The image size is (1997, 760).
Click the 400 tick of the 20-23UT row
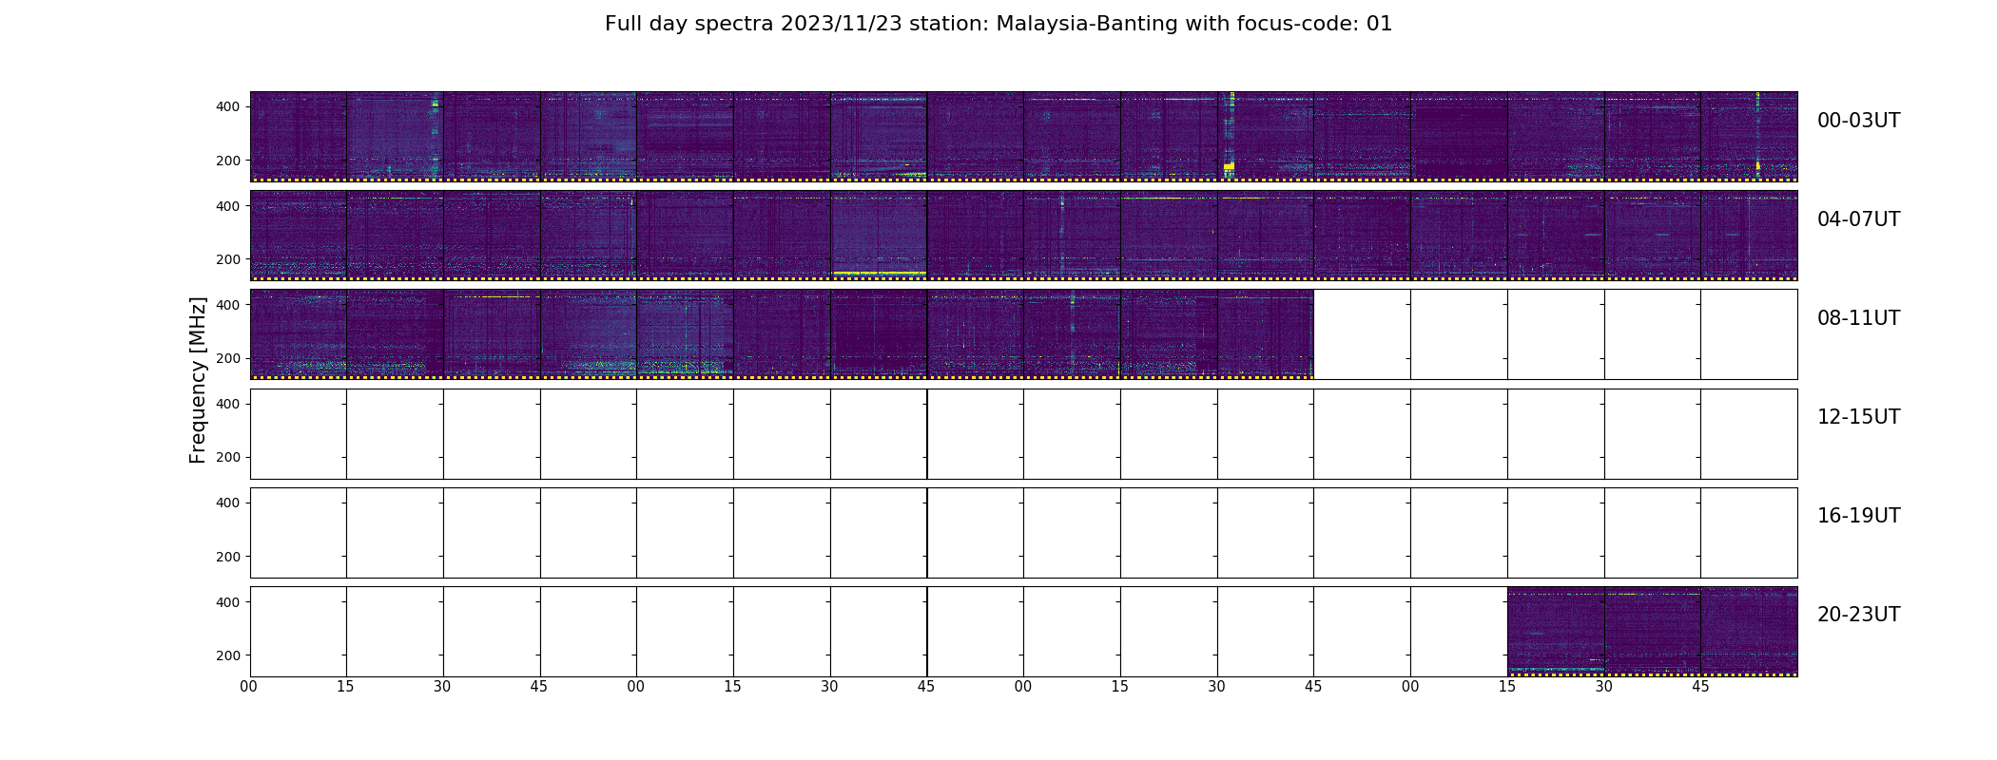tap(228, 602)
